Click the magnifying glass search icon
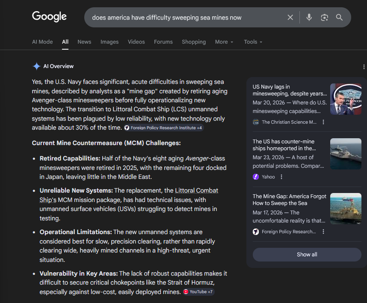Viewport: 367px width, 303px height. tap(339, 18)
